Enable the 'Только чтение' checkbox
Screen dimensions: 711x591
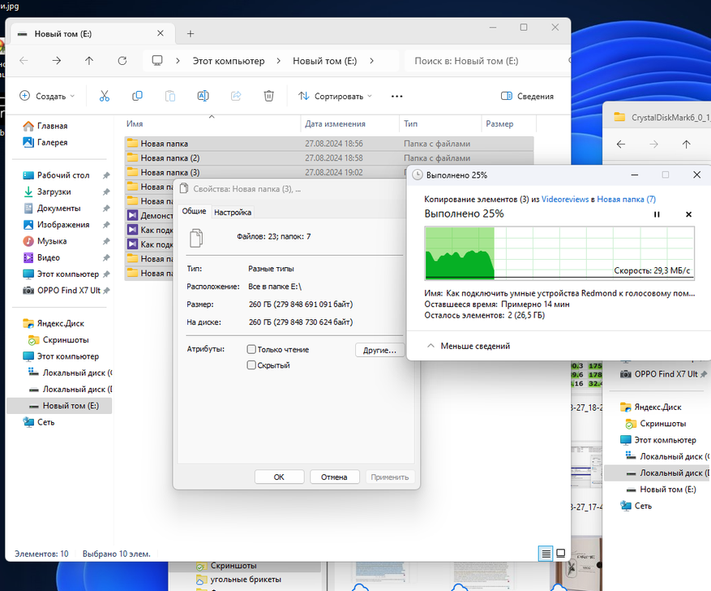[251, 350]
